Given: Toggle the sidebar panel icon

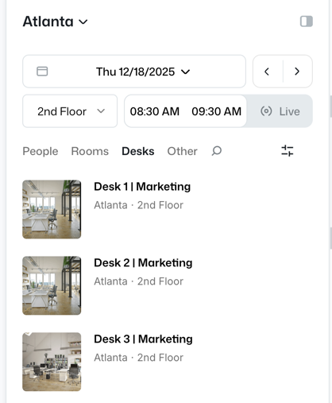Looking at the screenshot, I should pos(307,21).
